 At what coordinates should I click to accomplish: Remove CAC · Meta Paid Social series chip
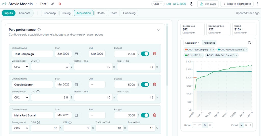coord(236,55)
